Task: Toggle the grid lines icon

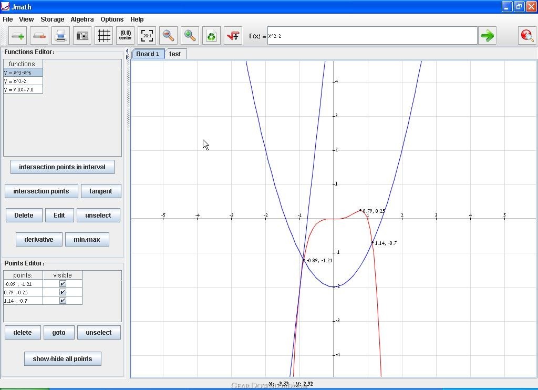Action: coord(104,36)
